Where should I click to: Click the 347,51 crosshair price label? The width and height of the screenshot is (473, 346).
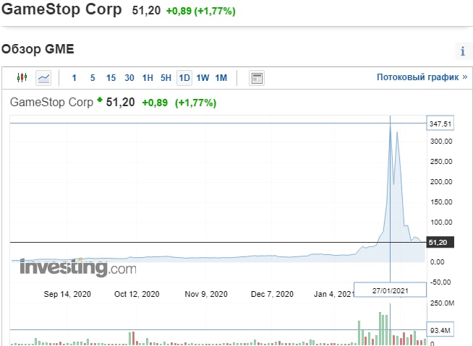[x=440, y=124]
